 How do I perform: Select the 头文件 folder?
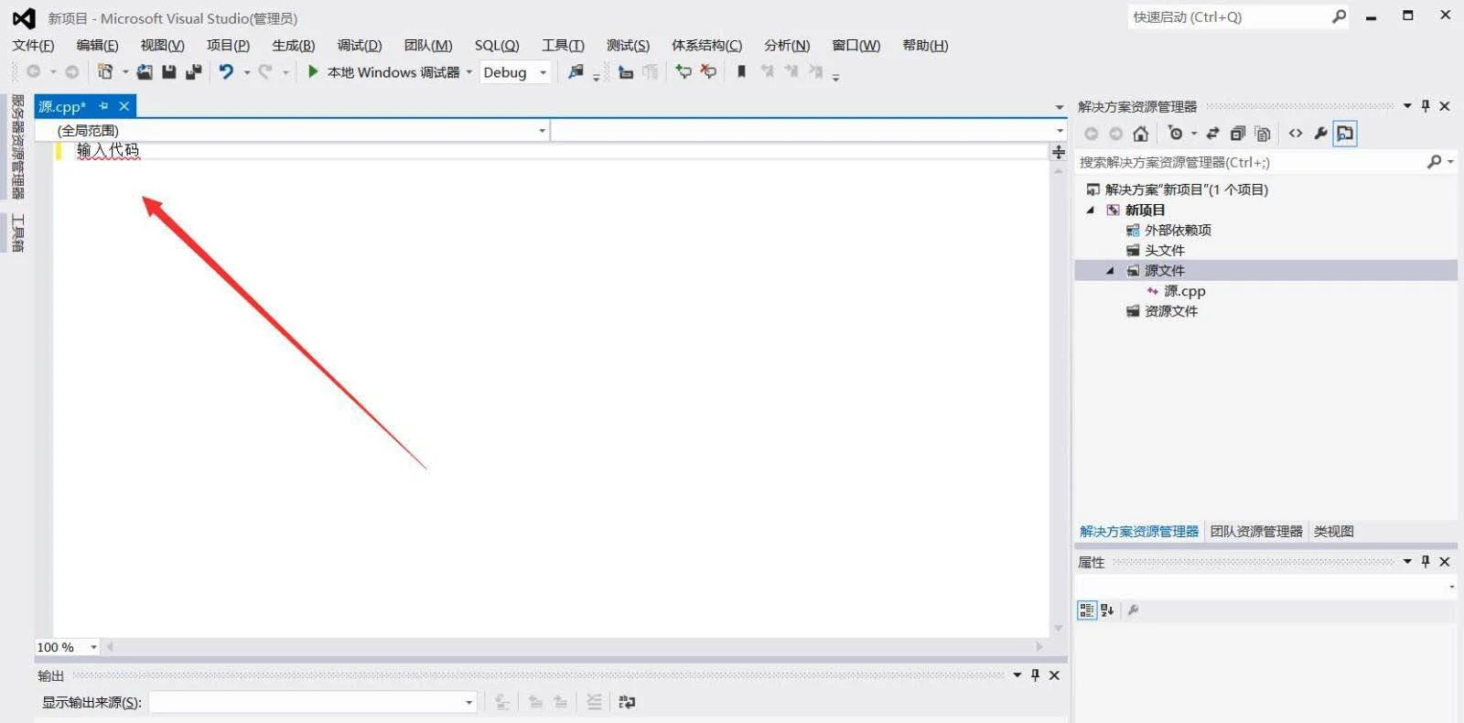[1164, 250]
